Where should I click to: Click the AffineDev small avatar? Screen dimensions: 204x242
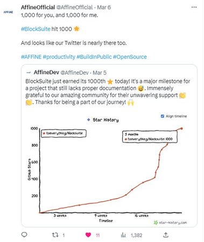29,73
